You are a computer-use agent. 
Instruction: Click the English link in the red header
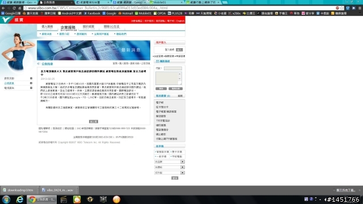(180, 21)
